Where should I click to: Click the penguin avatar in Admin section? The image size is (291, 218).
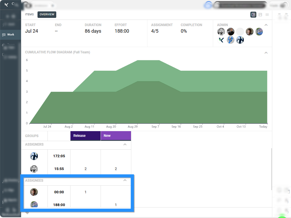(x=240, y=40)
